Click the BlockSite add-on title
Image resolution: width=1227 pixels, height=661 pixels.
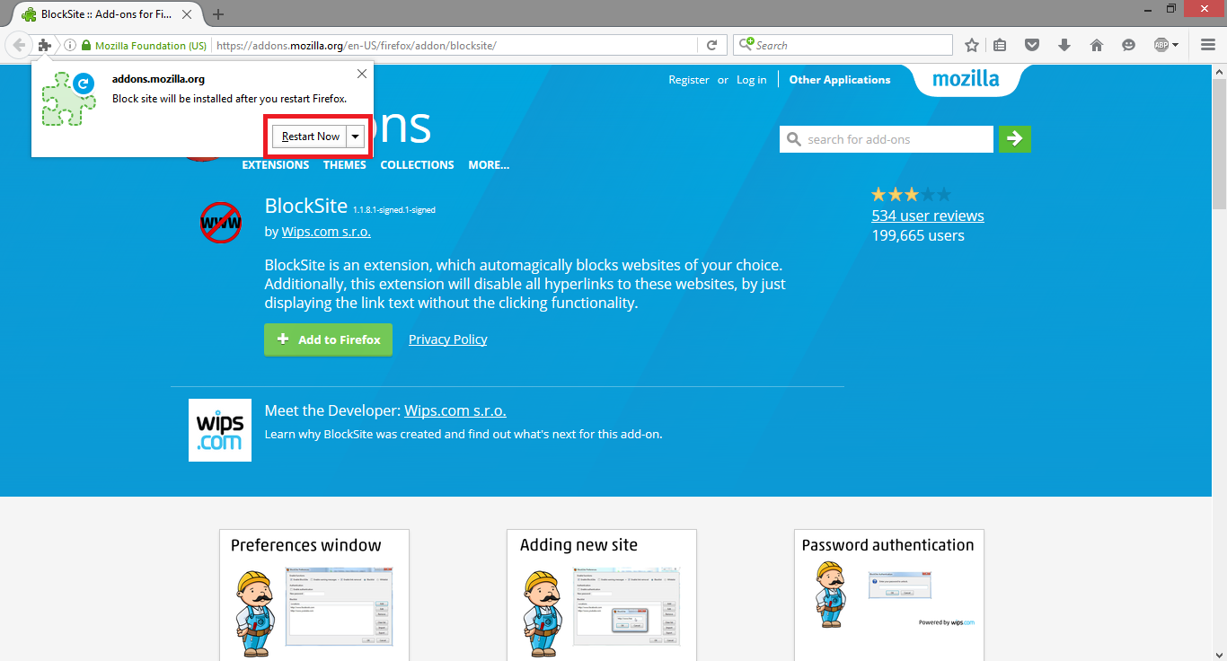(306, 206)
